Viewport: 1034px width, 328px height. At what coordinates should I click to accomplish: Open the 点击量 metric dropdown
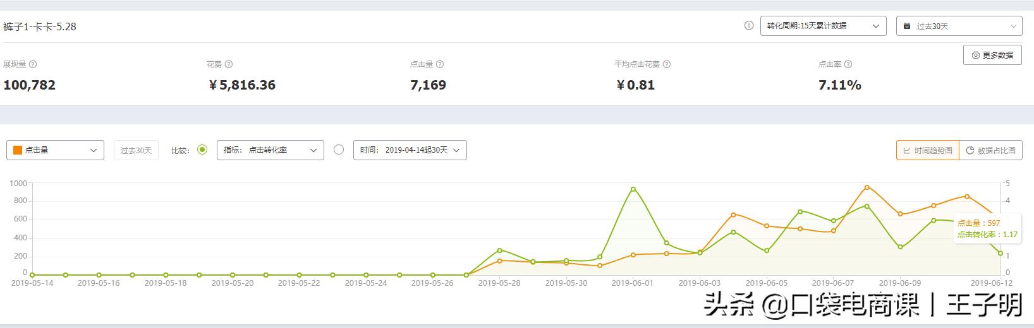(55, 150)
